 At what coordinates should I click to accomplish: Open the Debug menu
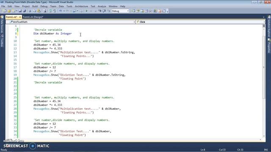[x=44, y=6]
